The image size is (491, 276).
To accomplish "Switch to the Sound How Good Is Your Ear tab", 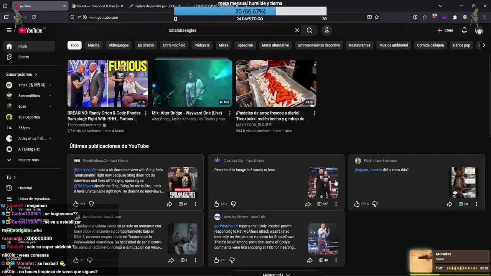I will (98, 6).
